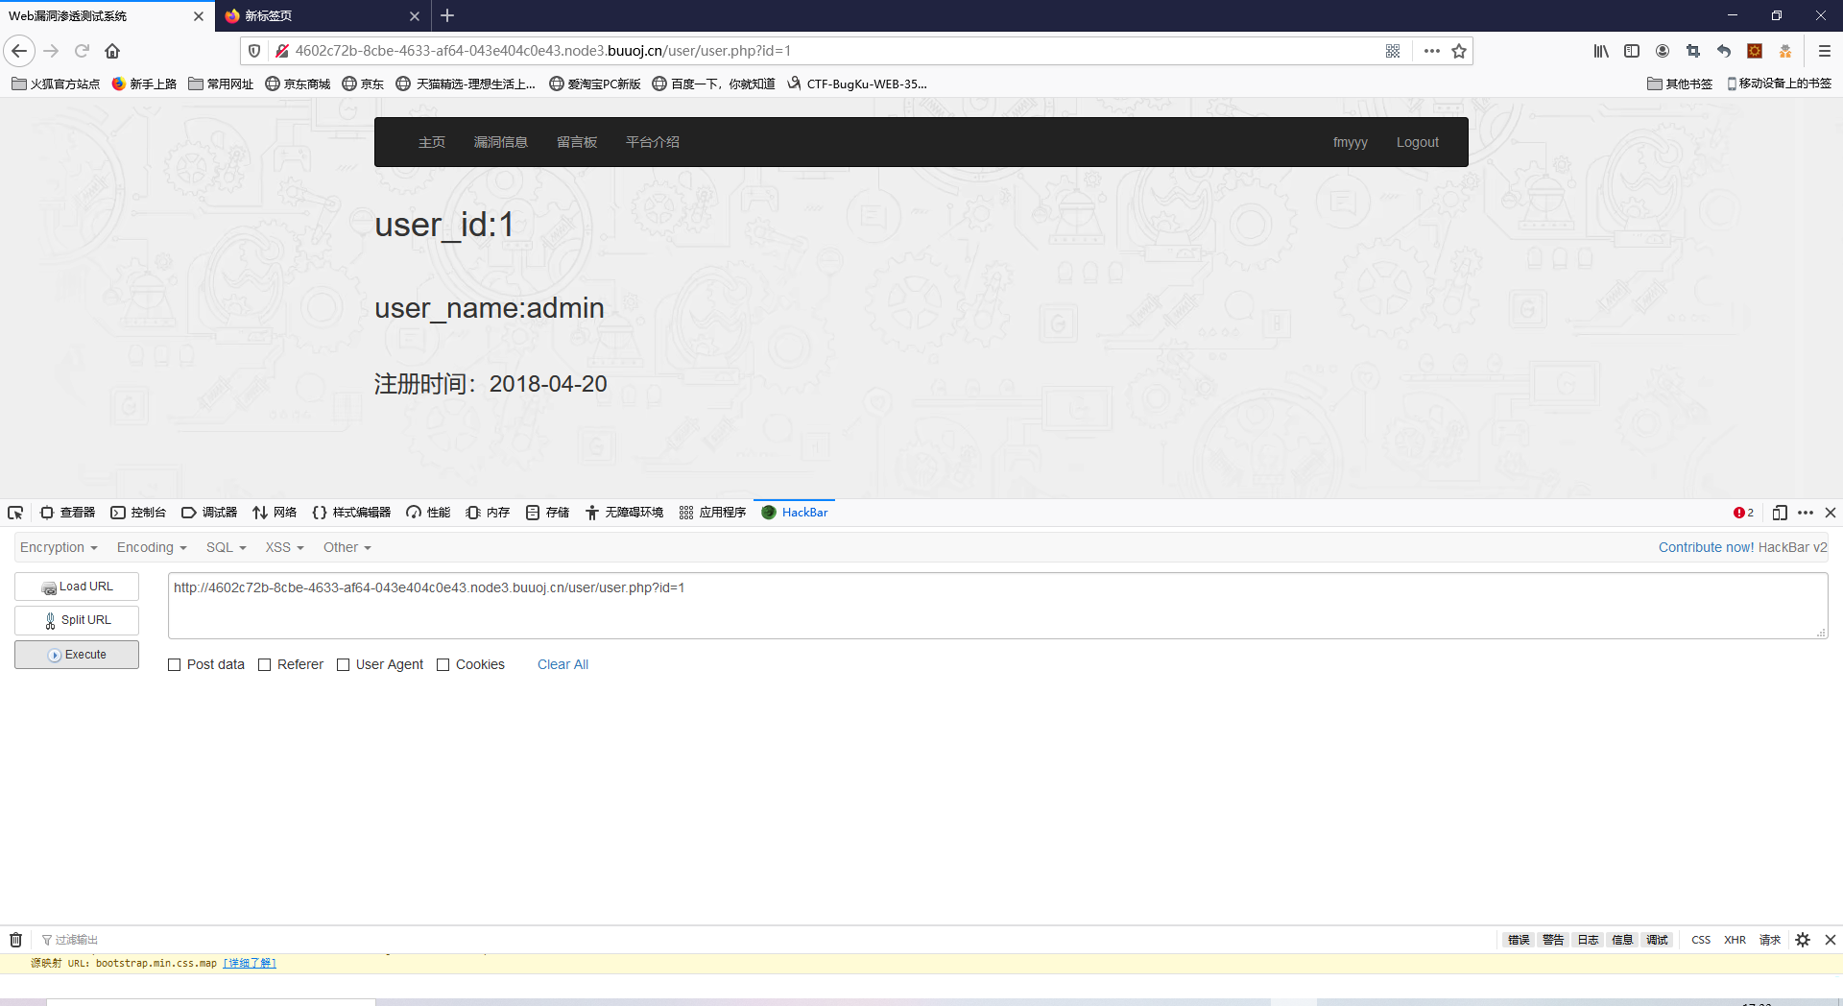Open the SQL dropdown in HackBar
The width and height of the screenshot is (1843, 1006).
(225, 547)
